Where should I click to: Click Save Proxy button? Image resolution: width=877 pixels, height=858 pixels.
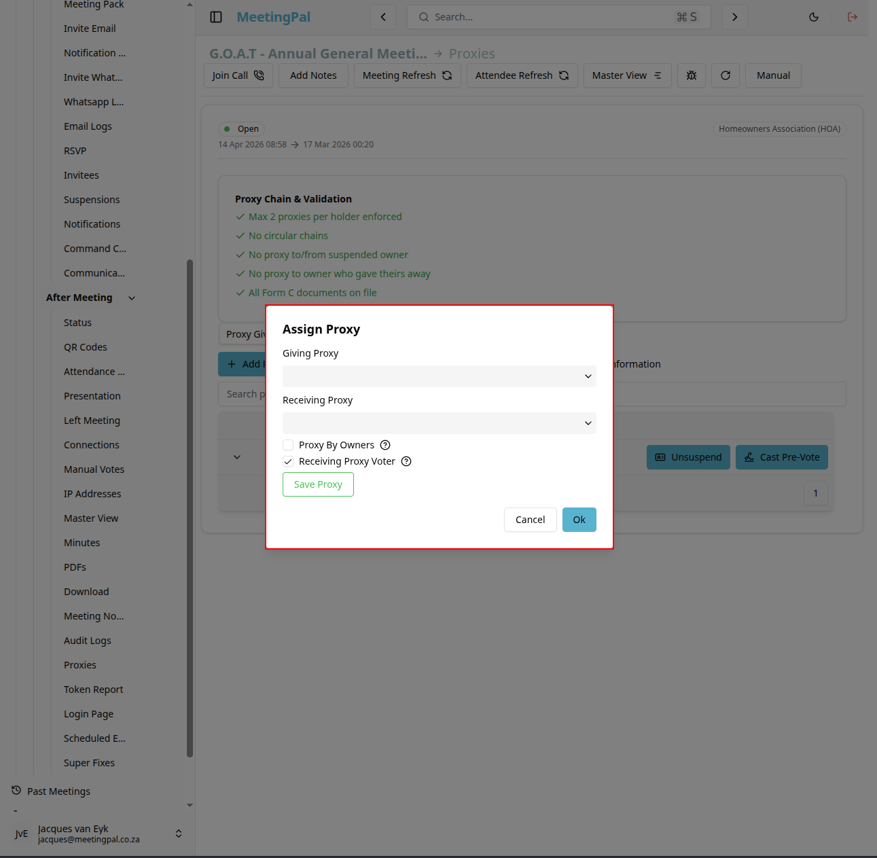click(318, 484)
